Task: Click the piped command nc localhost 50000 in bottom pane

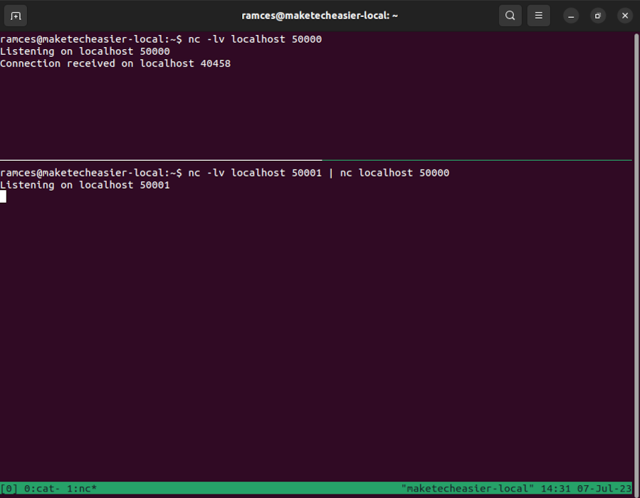Action: click(x=394, y=173)
